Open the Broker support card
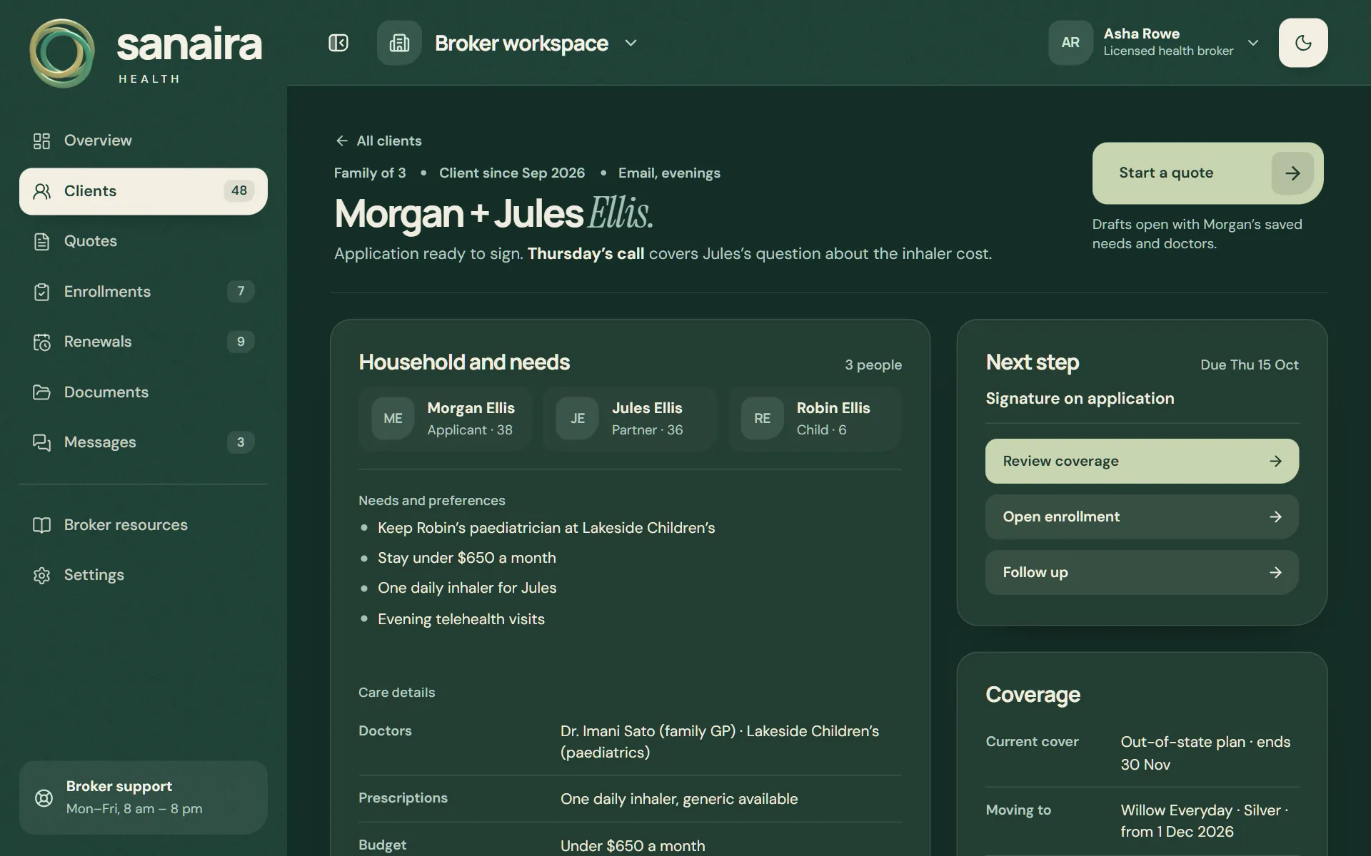This screenshot has width=1371, height=856. (144, 798)
